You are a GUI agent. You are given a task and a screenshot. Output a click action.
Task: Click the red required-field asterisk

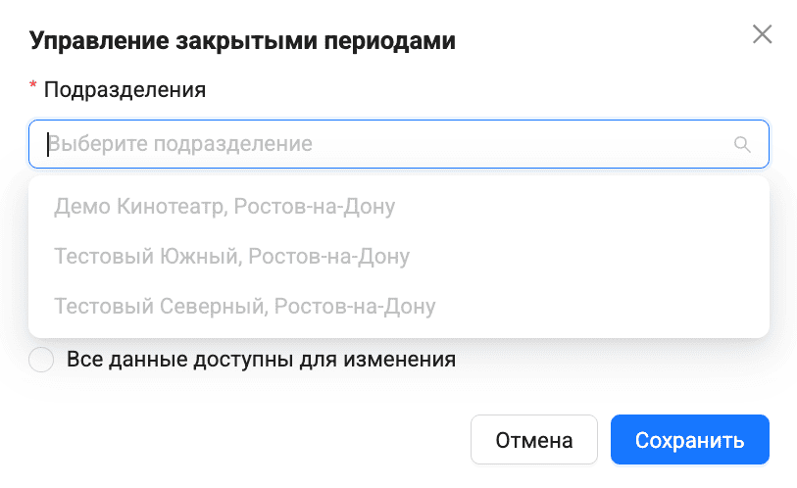tap(33, 90)
